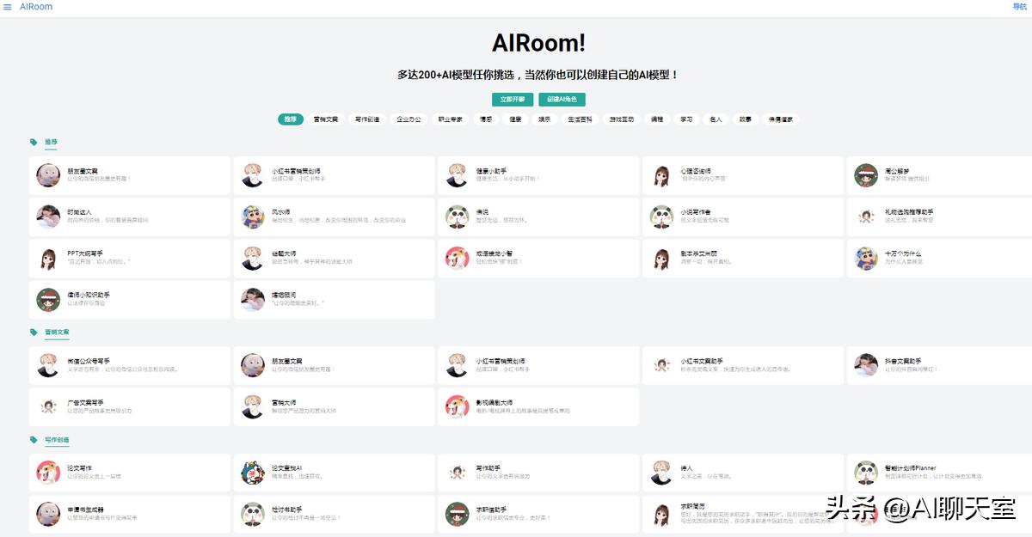
Task: Select the 情感 category tab
Action: click(x=486, y=119)
